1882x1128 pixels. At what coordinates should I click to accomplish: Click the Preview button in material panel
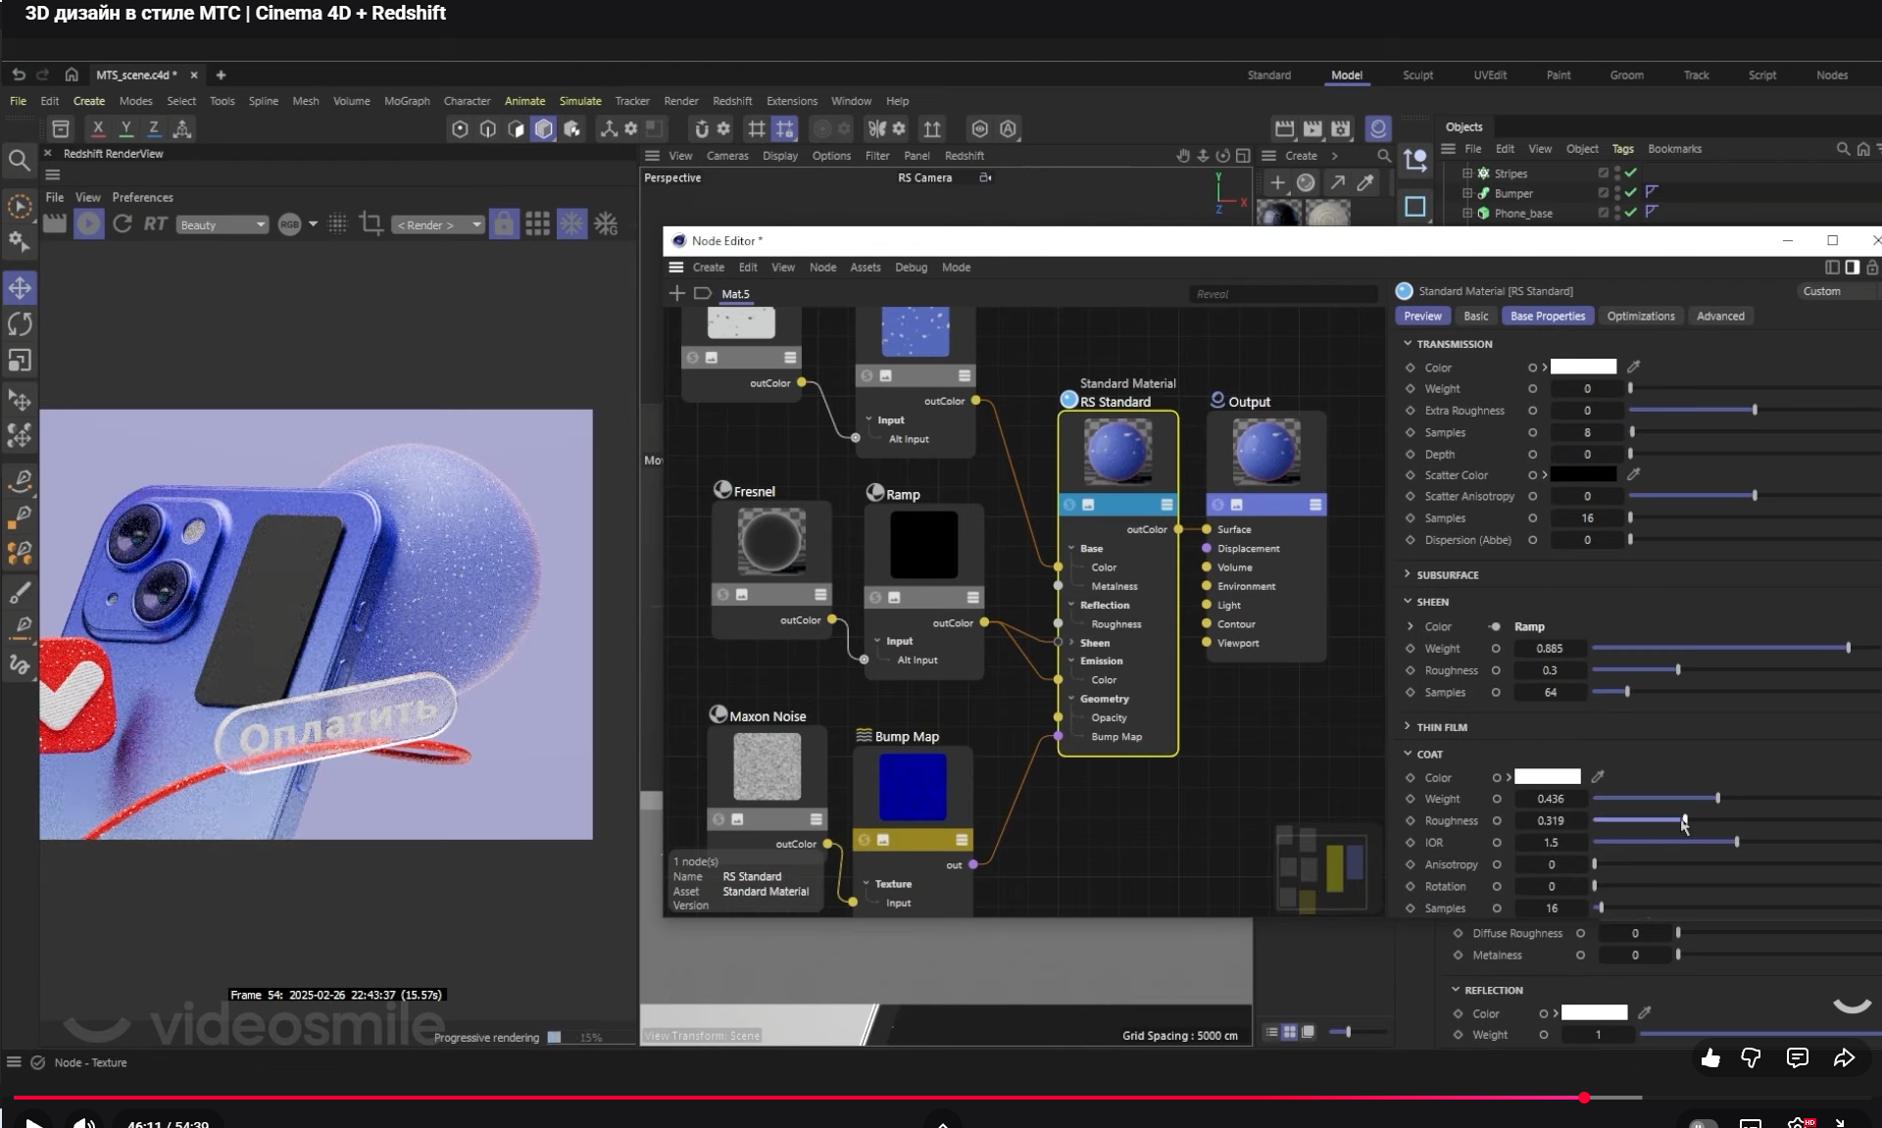click(1422, 316)
